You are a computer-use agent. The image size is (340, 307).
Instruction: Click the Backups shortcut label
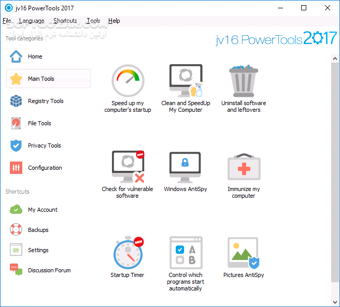pyautogui.click(x=38, y=230)
